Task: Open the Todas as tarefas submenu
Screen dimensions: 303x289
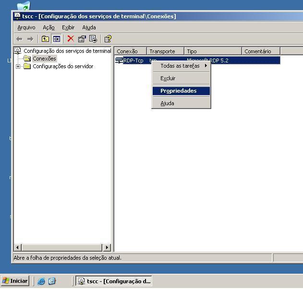Action: click(x=181, y=66)
